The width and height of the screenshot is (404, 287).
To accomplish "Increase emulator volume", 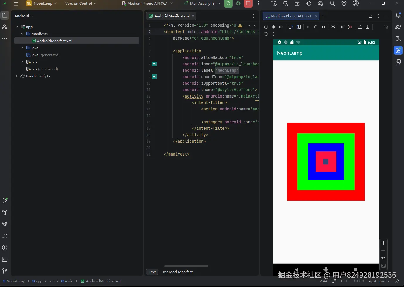I will pos(273,27).
